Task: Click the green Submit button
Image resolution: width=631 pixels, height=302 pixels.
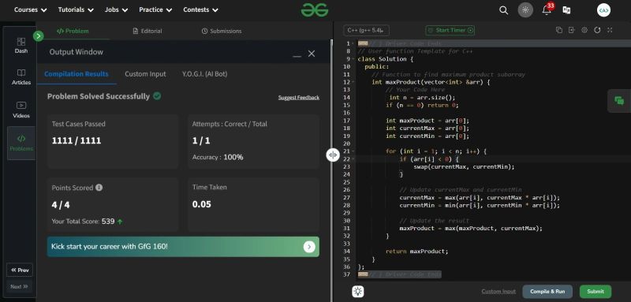Action: (x=596, y=291)
